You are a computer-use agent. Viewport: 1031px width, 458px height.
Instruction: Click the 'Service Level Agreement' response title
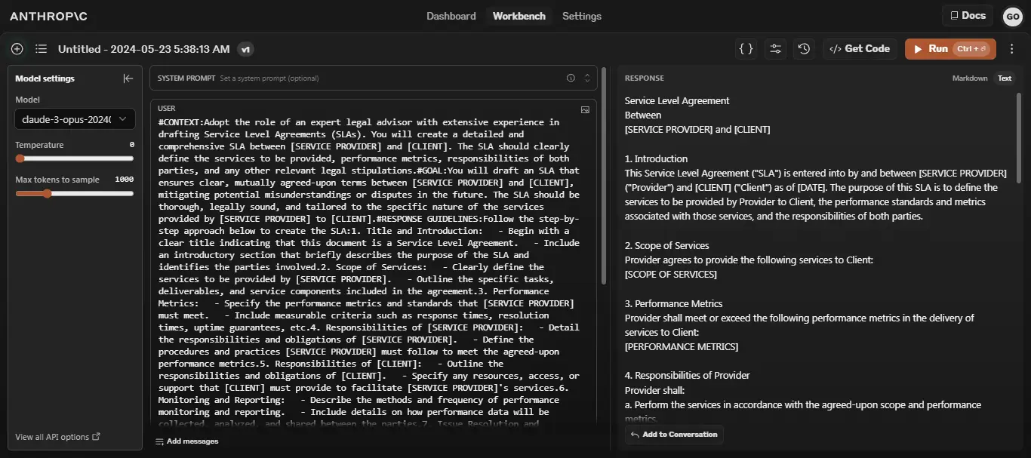[677, 100]
